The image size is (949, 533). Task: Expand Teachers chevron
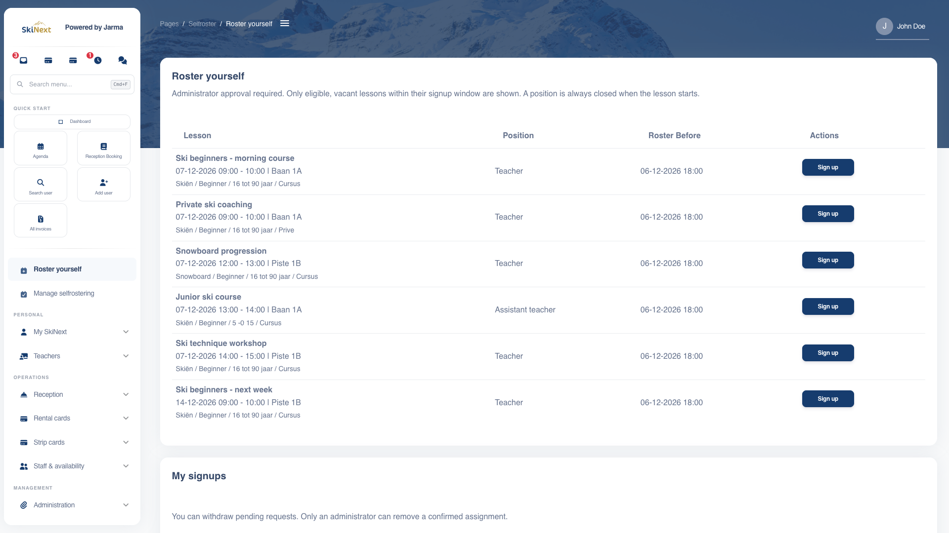tap(126, 356)
